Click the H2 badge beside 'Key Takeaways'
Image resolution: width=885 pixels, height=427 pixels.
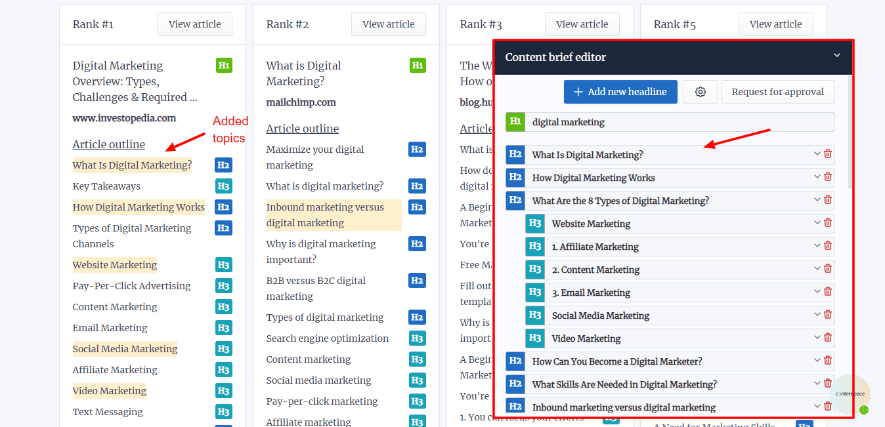pyautogui.click(x=223, y=186)
